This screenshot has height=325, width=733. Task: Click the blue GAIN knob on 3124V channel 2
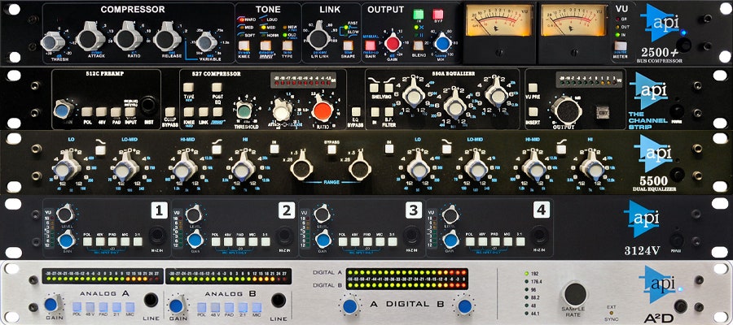[x=194, y=240]
